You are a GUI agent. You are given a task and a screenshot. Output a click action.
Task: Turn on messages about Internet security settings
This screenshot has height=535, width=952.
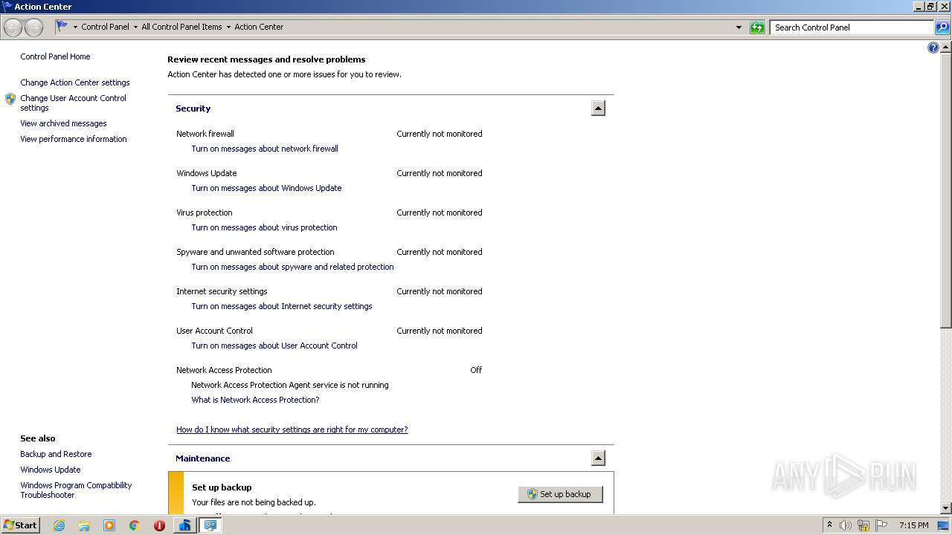(x=282, y=306)
